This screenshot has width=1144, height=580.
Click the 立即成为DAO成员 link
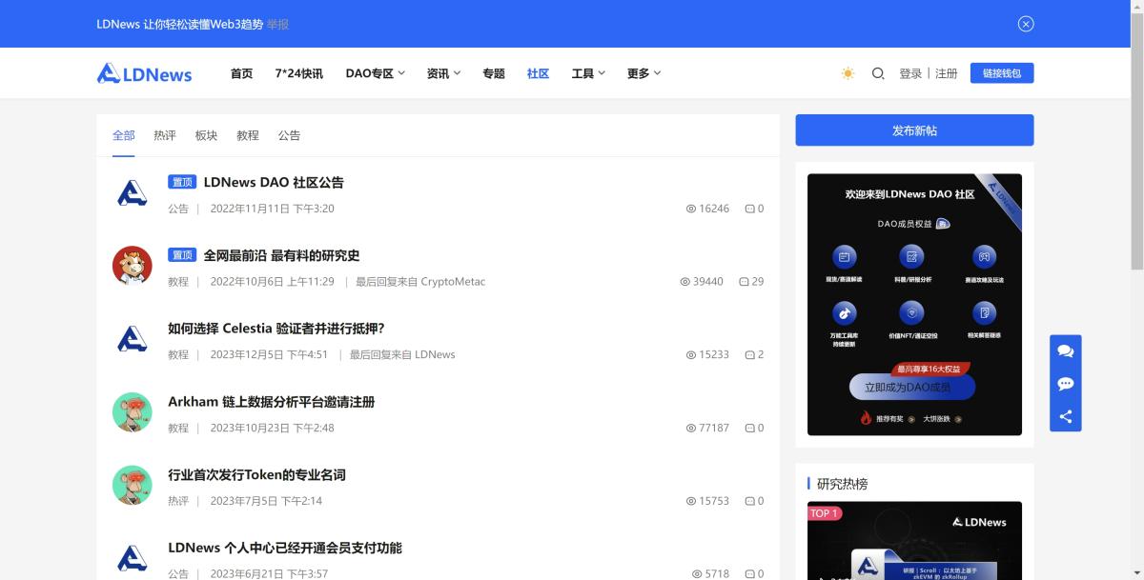(x=912, y=386)
